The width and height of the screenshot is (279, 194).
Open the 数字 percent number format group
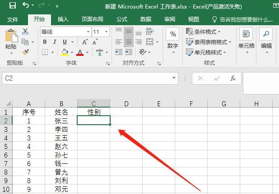pyautogui.click(x=173, y=41)
